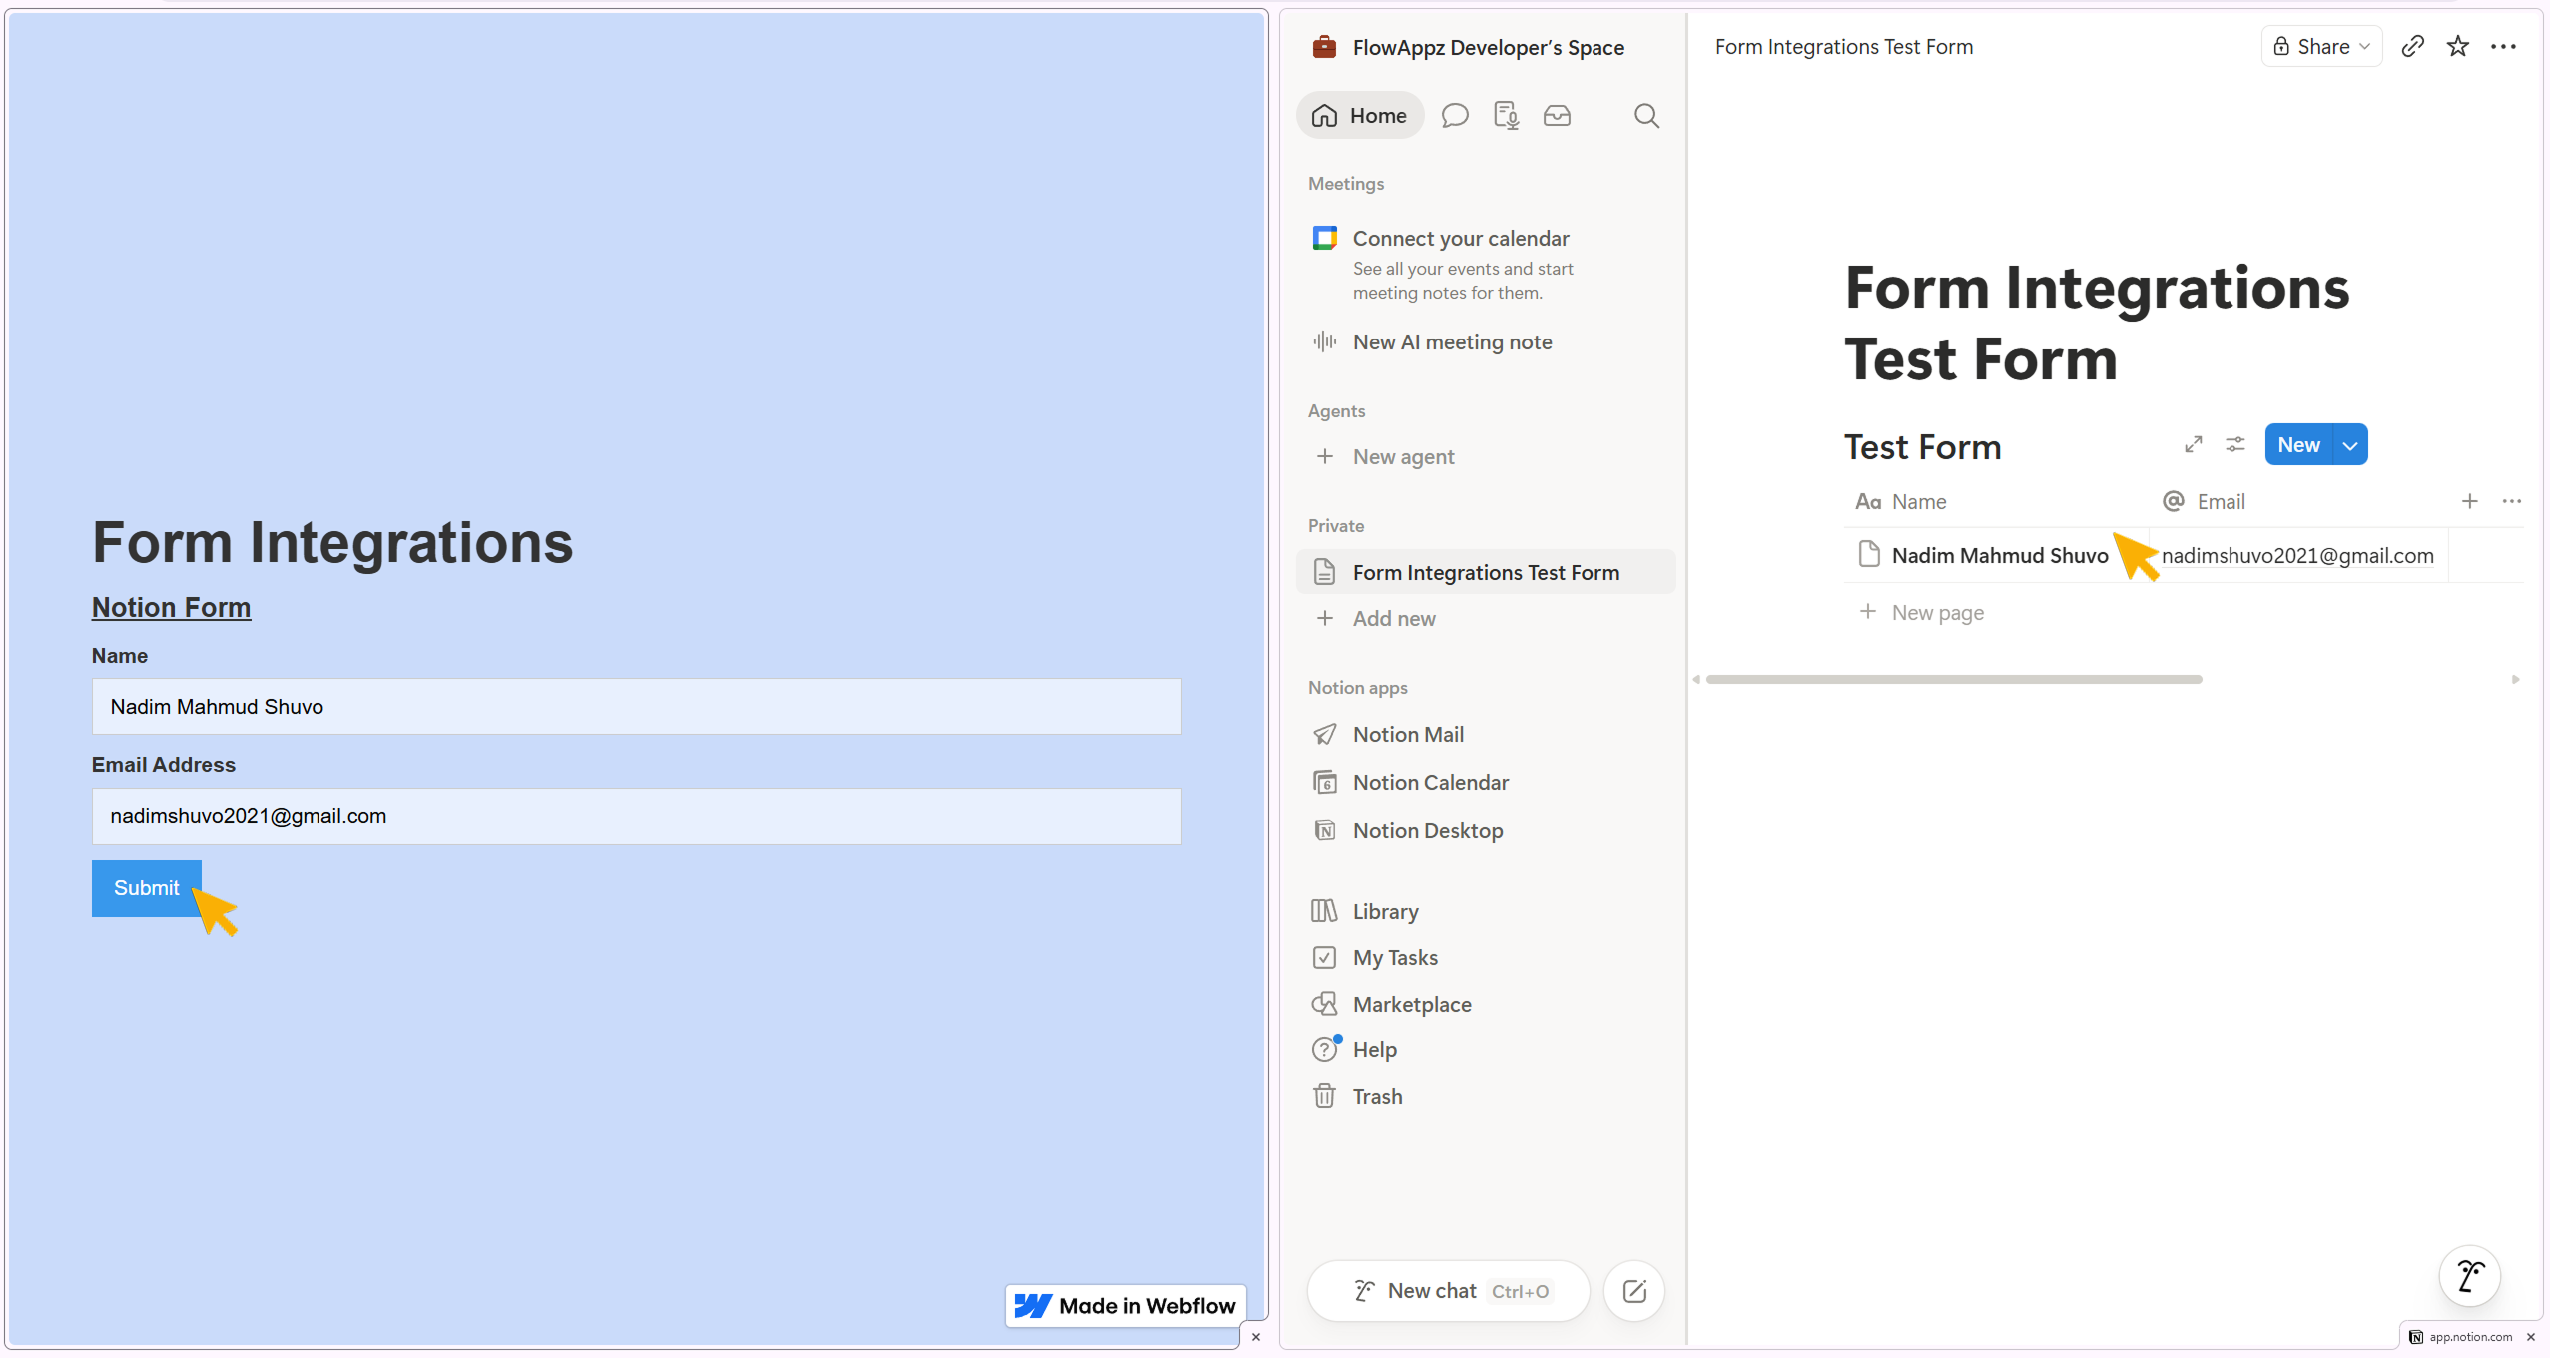
Task: Add a property with the plus icon
Action: pos(2469,501)
